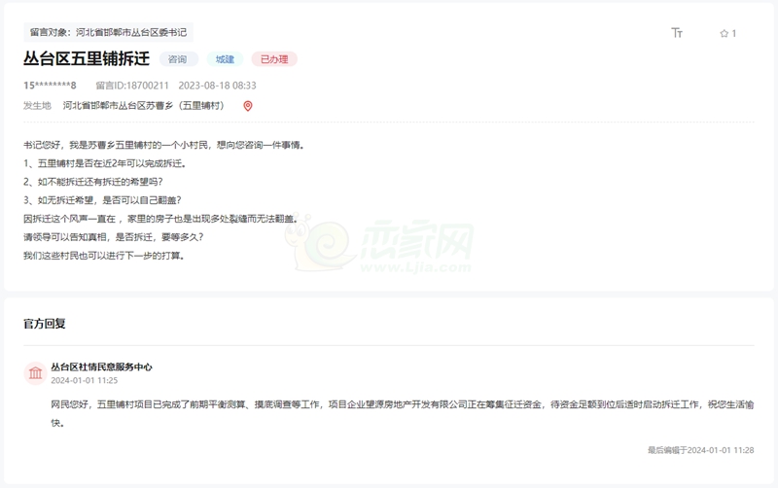778x488 pixels.
Task: Click the 发生地 label
Action: click(x=37, y=106)
